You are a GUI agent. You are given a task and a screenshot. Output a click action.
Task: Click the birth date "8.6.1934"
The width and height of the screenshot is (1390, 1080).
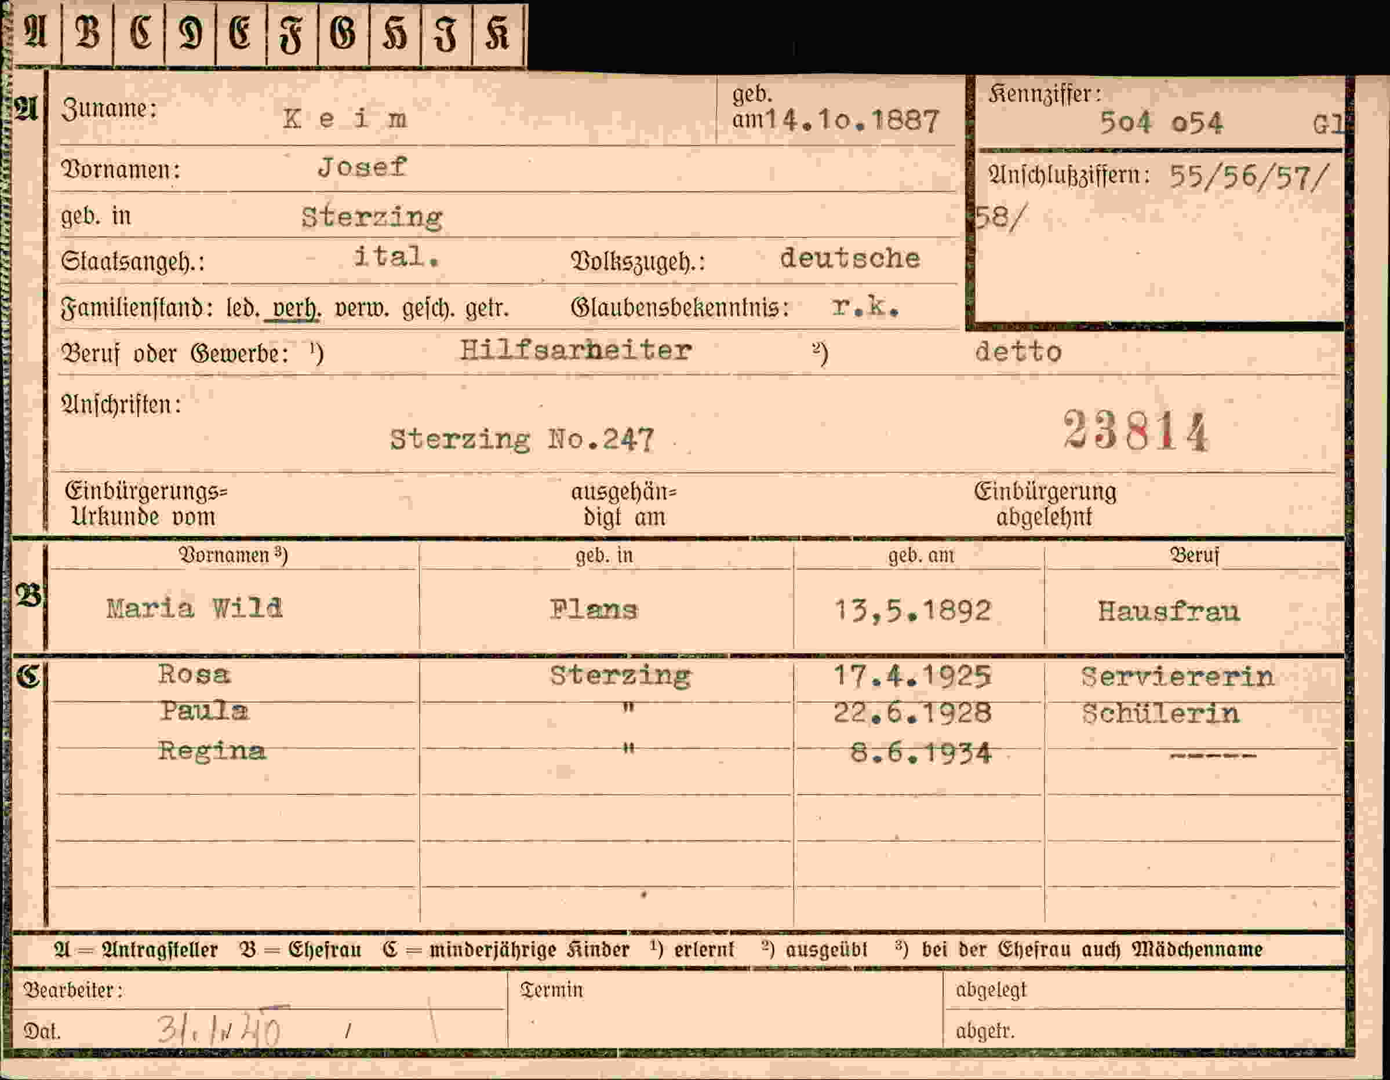921,753
